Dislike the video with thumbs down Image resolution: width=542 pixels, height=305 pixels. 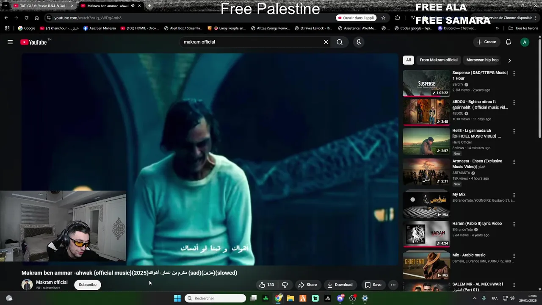click(285, 285)
